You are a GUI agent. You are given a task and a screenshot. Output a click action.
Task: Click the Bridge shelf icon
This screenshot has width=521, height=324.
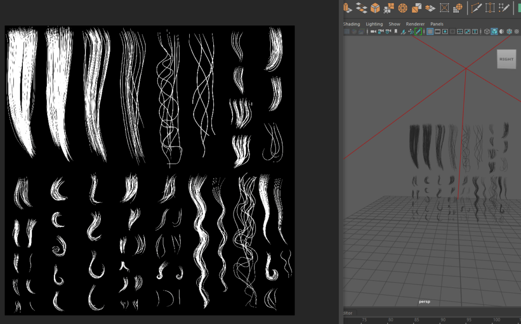362,8
